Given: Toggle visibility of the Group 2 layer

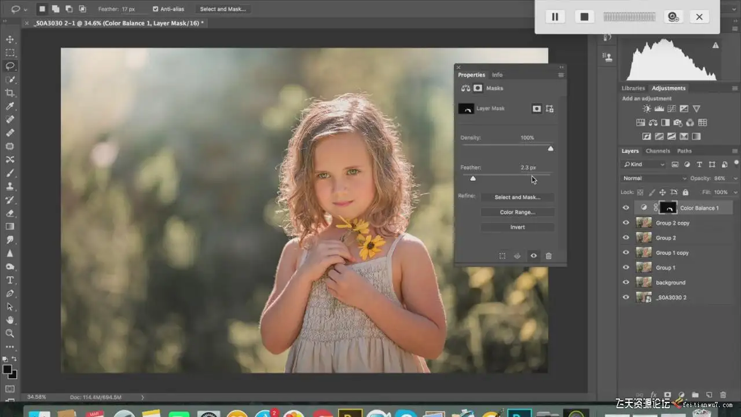Looking at the screenshot, I should (x=626, y=238).
